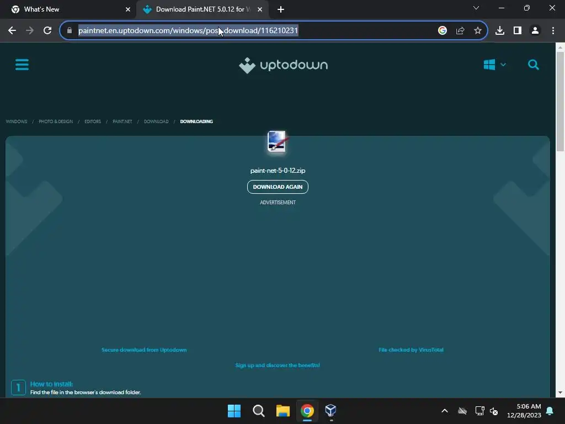
Task: Click the browser forward arrow
Action: (x=30, y=31)
